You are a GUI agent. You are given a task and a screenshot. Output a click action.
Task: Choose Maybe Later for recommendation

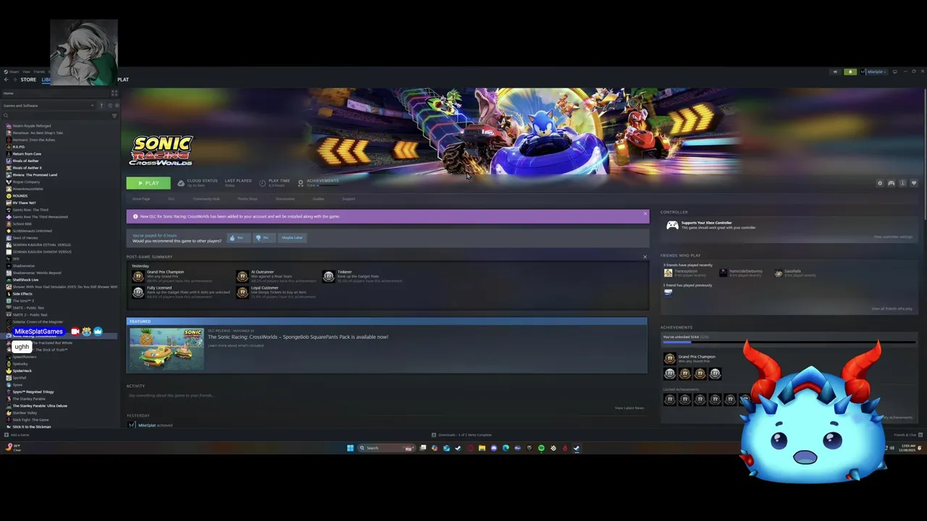pyautogui.click(x=292, y=237)
